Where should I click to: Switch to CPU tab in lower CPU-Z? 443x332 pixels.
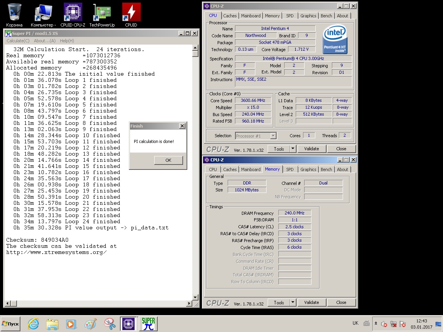click(213, 169)
